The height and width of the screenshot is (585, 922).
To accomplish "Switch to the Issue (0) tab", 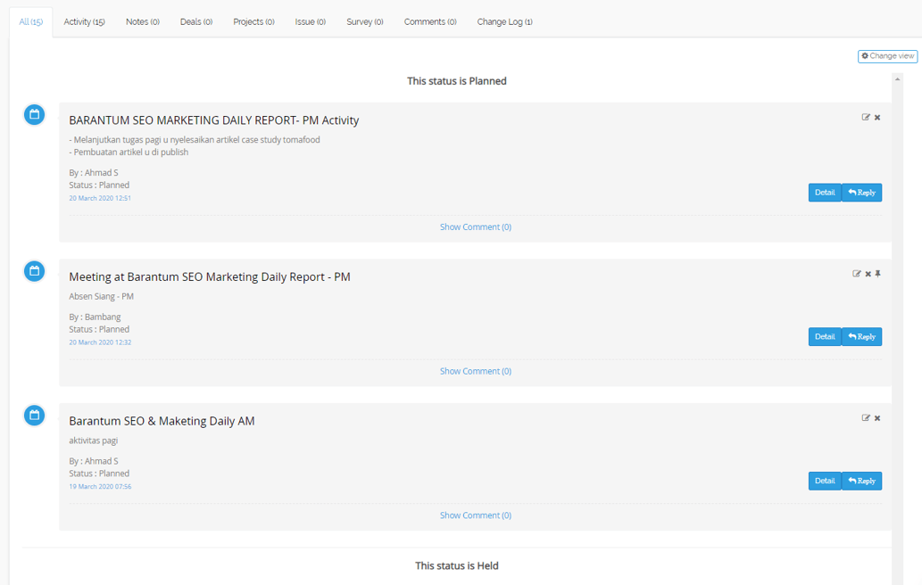I will tap(311, 21).
